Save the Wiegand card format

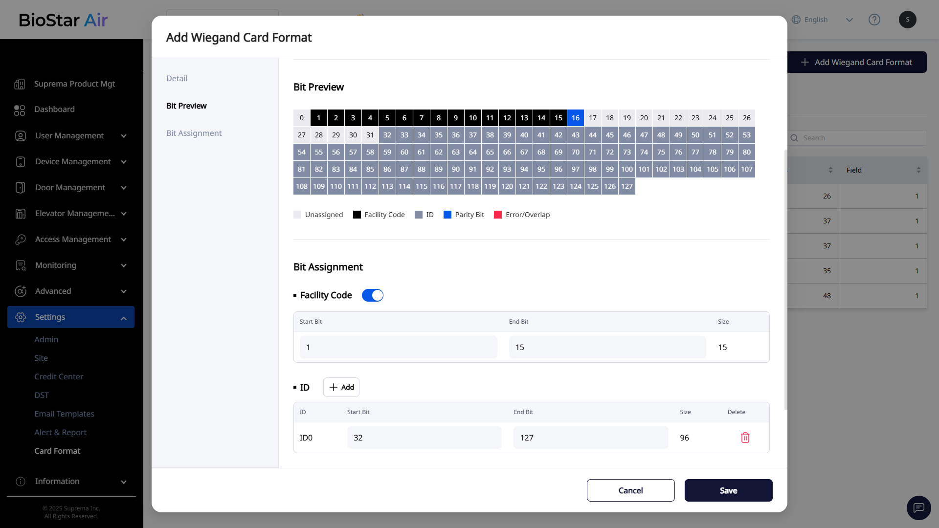tap(728, 490)
